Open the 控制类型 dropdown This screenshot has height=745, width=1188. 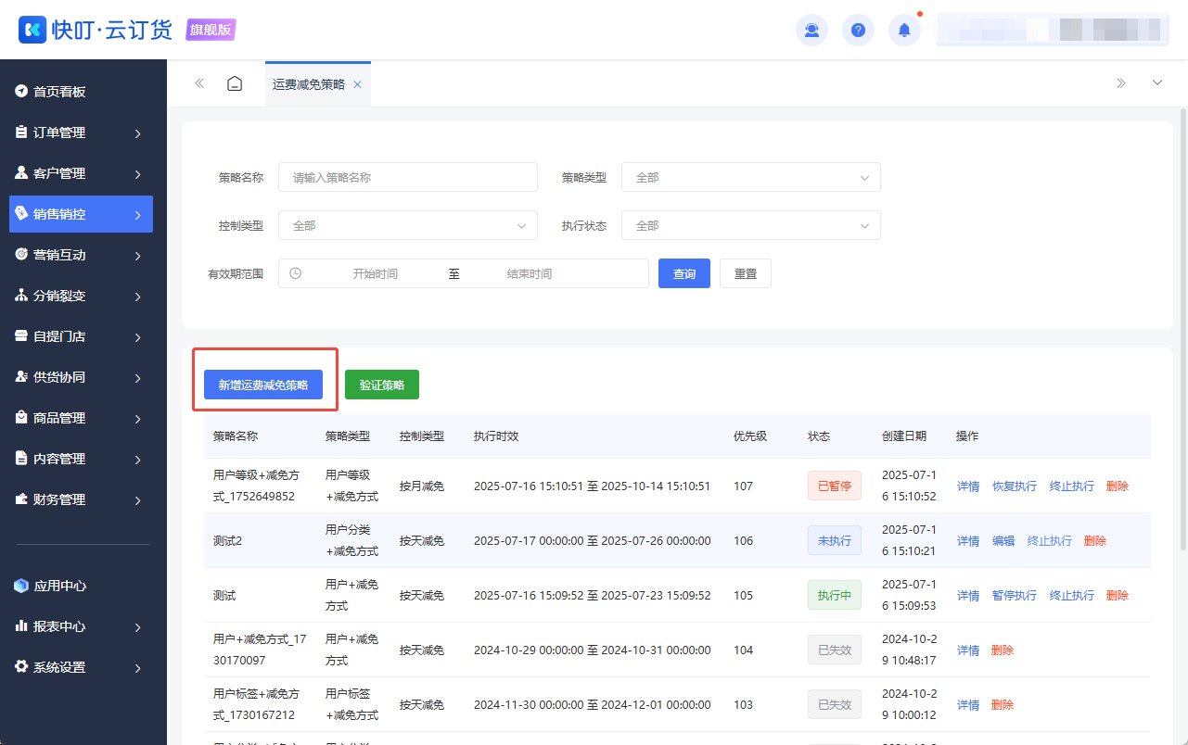(408, 225)
